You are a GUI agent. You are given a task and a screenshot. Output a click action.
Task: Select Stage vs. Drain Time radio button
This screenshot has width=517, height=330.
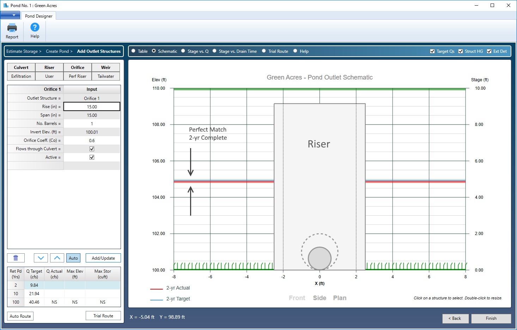tap(214, 51)
